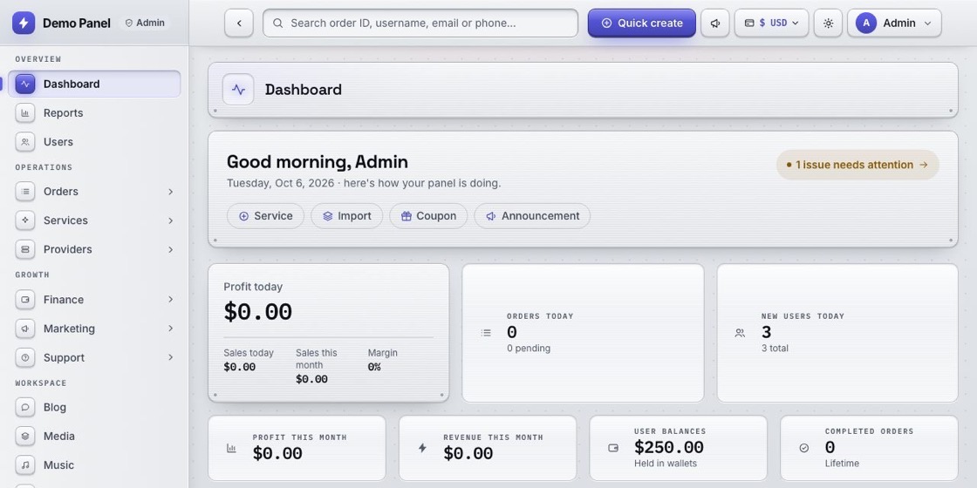The height and width of the screenshot is (488, 977).
Task: Expand the Providers submenu chevron
Action: pos(170,249)
